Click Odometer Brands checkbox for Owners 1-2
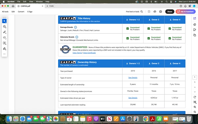 click(x=127, y=38)
